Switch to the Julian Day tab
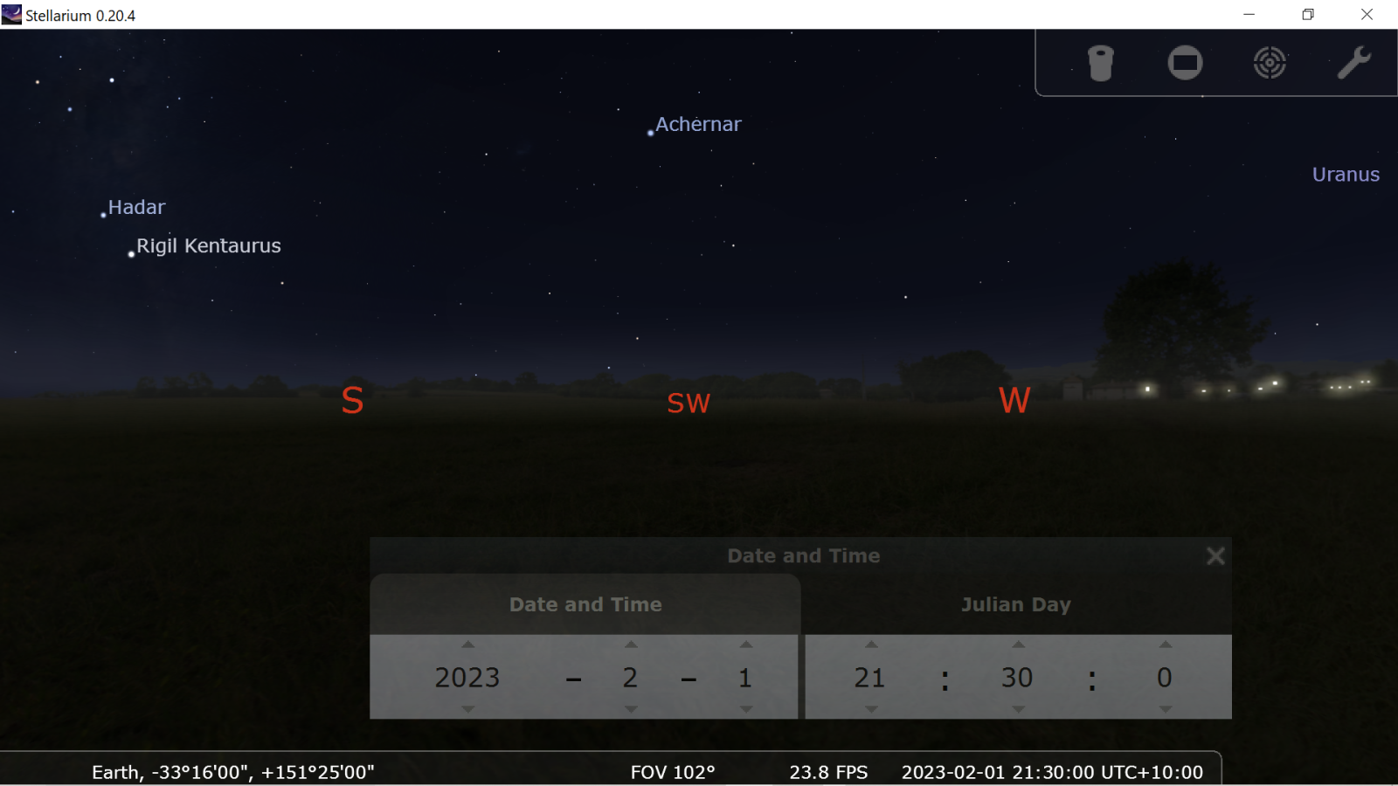The height and width of the screenshot is (786, 1398). pos(1015,604)
